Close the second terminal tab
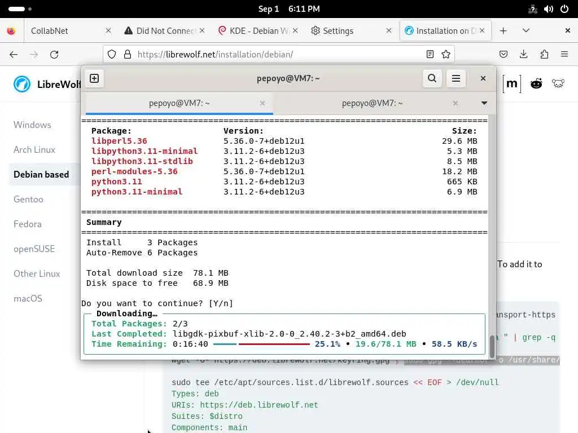Viewport: 578px width, 433px height. (456, 104)
